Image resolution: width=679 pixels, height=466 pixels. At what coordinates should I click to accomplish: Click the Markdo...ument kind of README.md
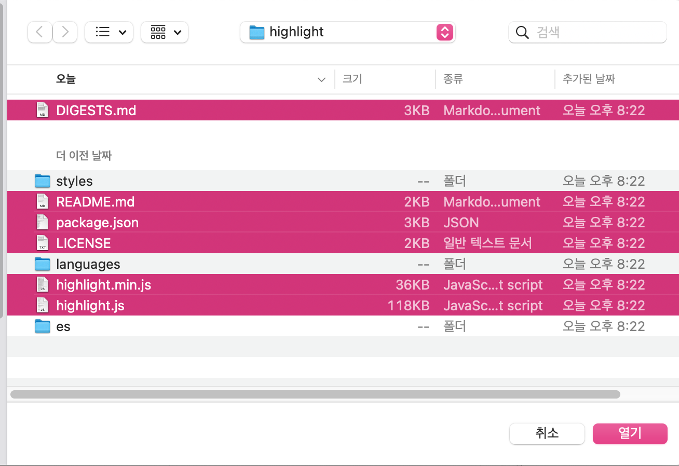(x=492, y=202)
